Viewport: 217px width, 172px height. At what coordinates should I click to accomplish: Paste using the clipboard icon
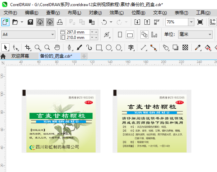[x=91, y=22]
